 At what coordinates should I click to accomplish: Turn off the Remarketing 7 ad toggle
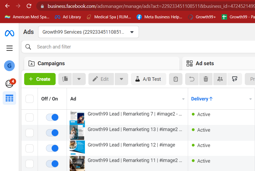click(x=52, y=117)
